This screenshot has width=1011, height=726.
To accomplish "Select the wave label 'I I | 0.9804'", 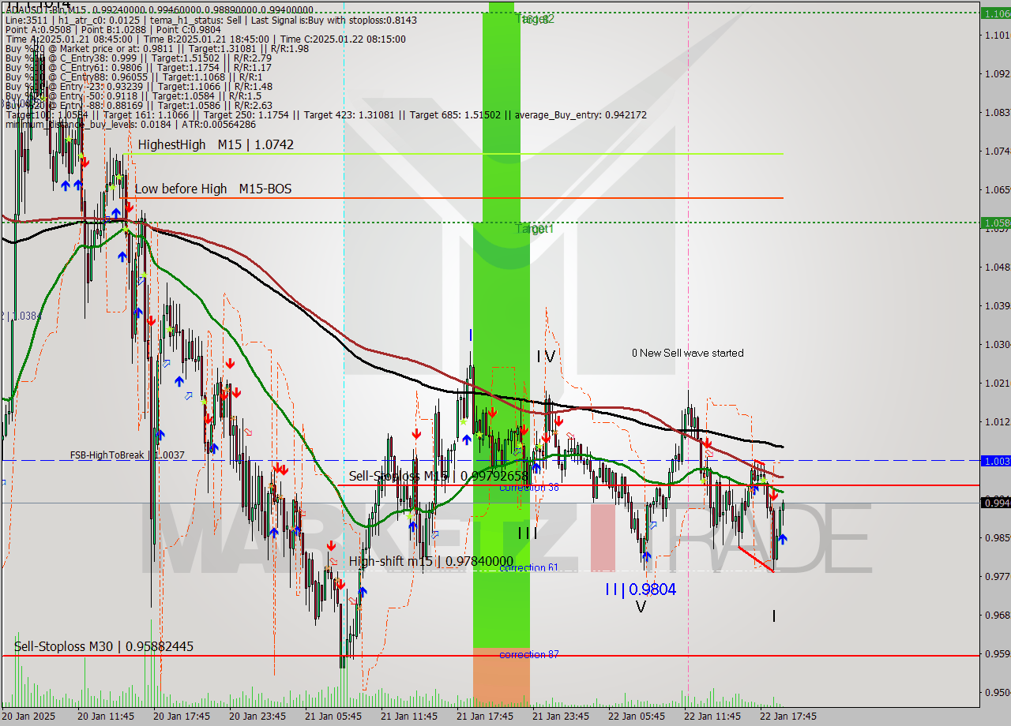I will (641, 589).
